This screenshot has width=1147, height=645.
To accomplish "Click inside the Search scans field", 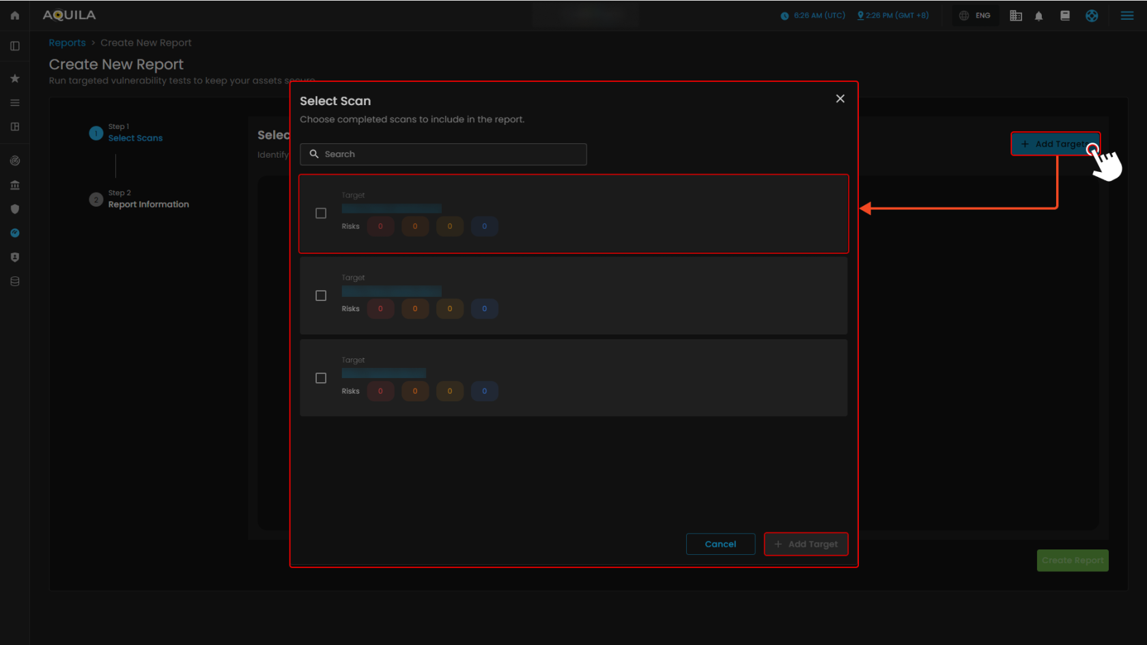I will (x=443, y=154).
